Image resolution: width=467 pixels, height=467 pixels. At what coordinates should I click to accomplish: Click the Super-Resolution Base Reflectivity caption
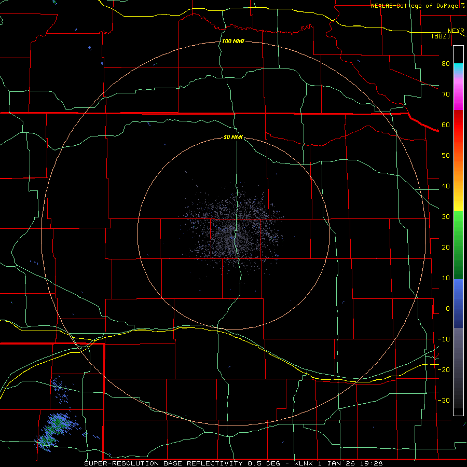click(233, 463)
